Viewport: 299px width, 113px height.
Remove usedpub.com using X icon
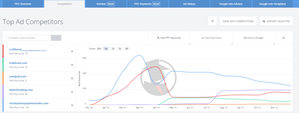coord(72,78)
